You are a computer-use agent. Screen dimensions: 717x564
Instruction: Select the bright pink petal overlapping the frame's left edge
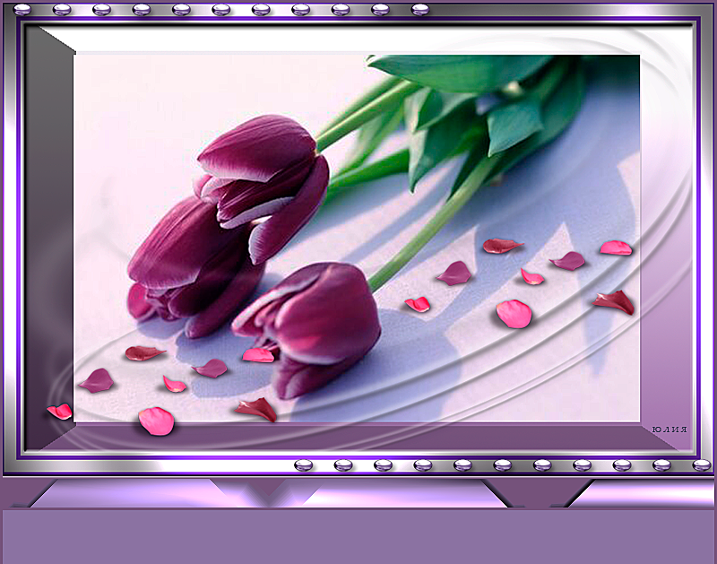pos(59,411)
